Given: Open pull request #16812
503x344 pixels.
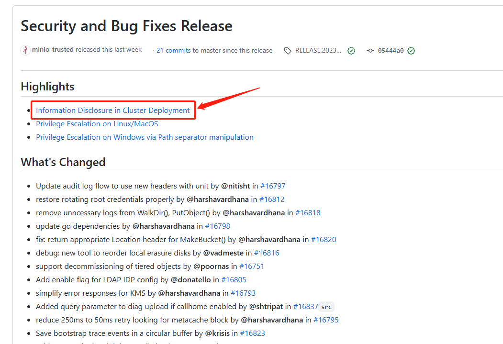Looking at the screenshot, I should [x=272, y=200].
